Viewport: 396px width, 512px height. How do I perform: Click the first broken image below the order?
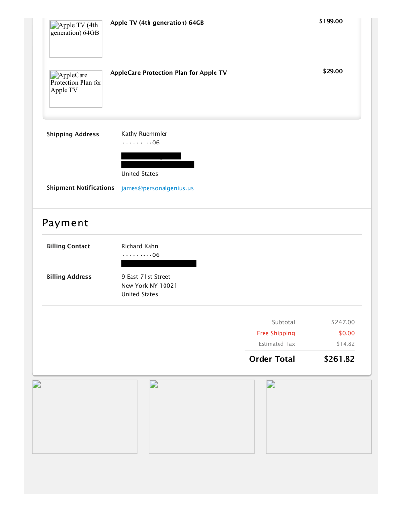click(84, 416)
